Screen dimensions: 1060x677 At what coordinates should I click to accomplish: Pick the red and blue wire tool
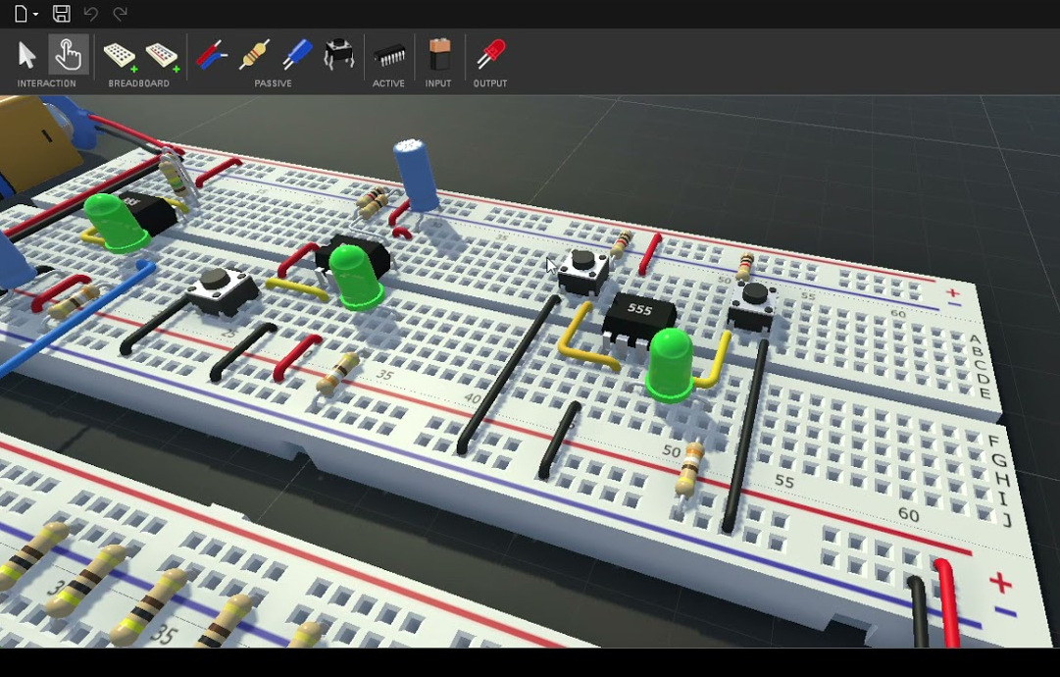click(211, 55)
